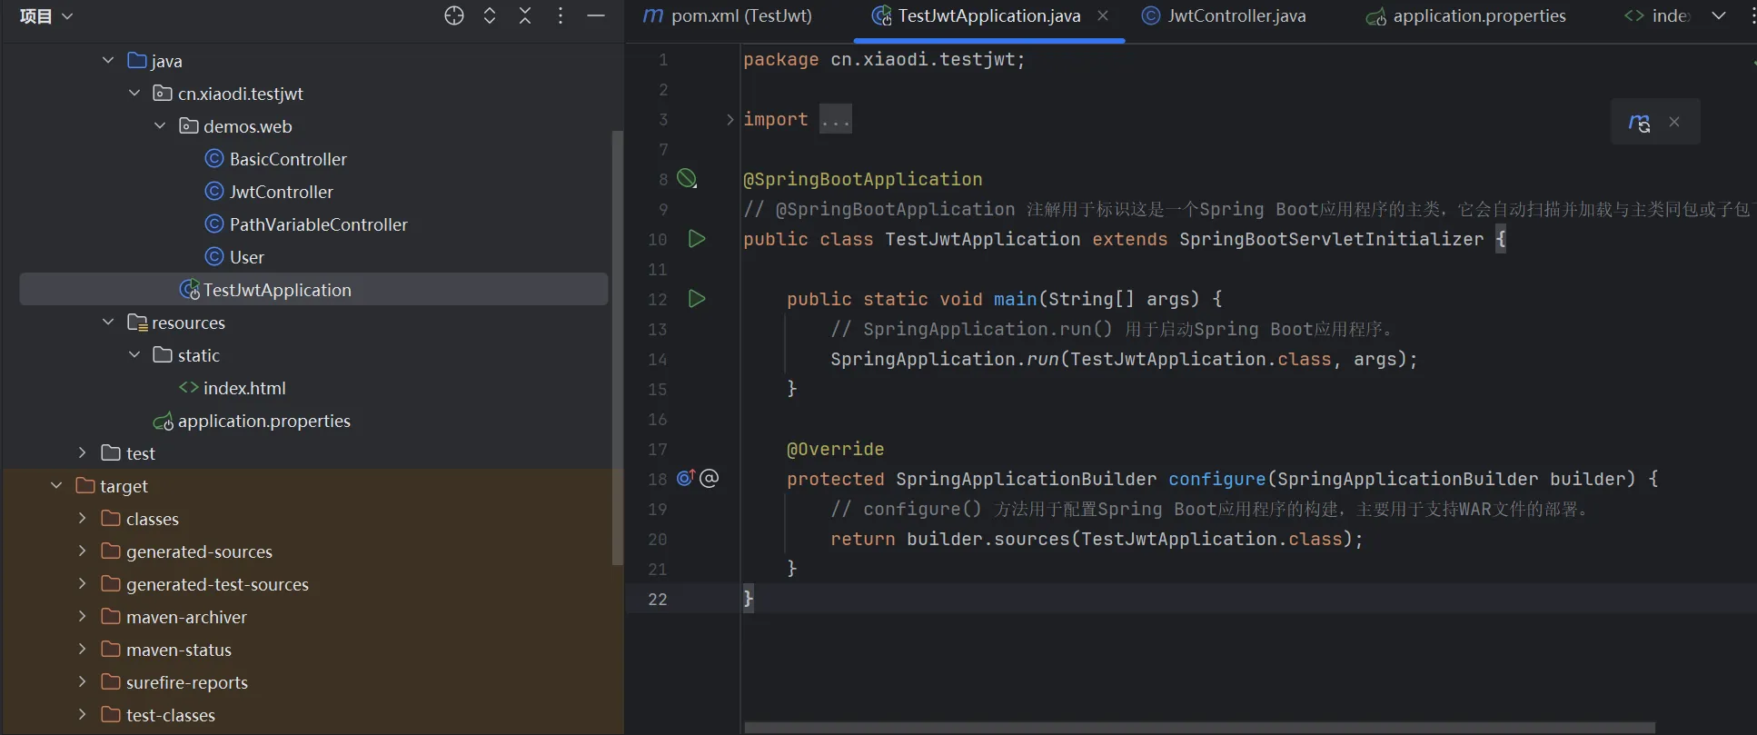Hide the project panel with minimize dash

[x=596, y=15]
